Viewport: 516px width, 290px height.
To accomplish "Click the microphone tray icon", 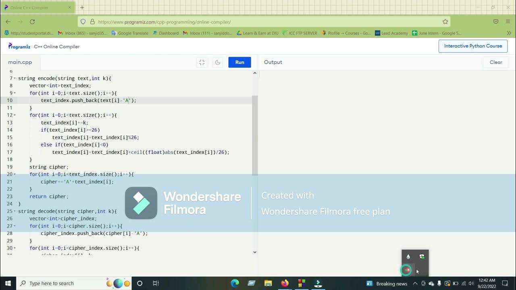I will [439, 283].
